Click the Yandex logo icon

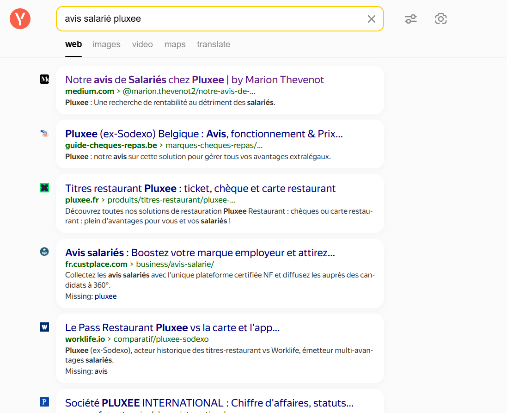coord(20,19)
